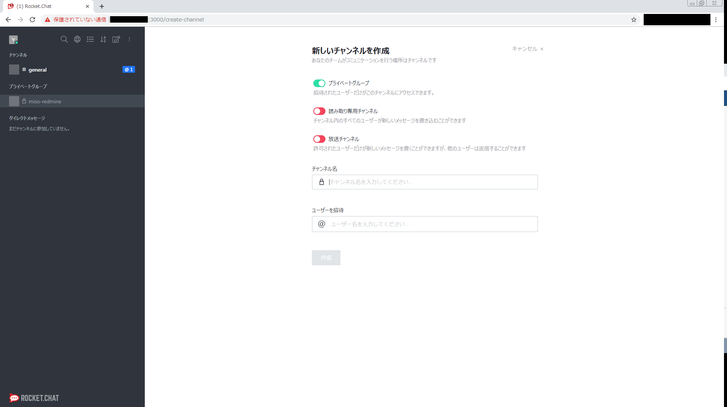Image resolution: width=727 pixels, height=407 pixels.
Task: Click the Rocket.Chat logo at the bottom
Action: coord(34,398)
